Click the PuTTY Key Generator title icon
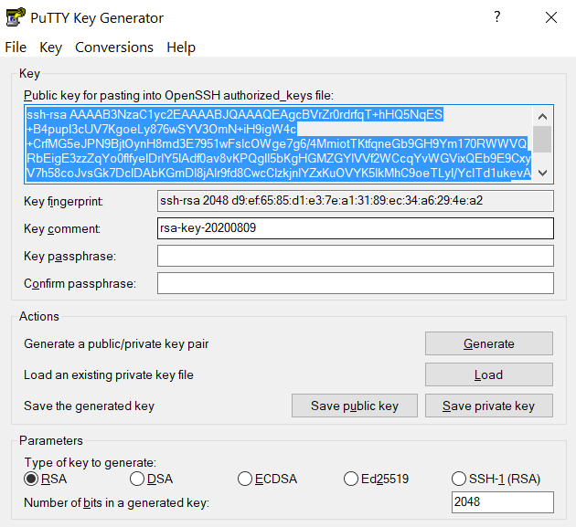 (16, 17)
